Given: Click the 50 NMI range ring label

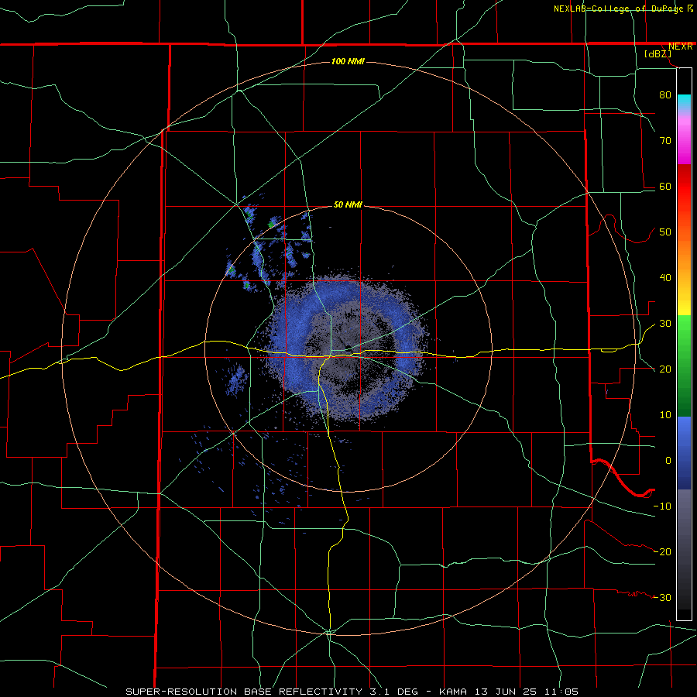Looking at the screenshot, I should (x=348, y=204).
